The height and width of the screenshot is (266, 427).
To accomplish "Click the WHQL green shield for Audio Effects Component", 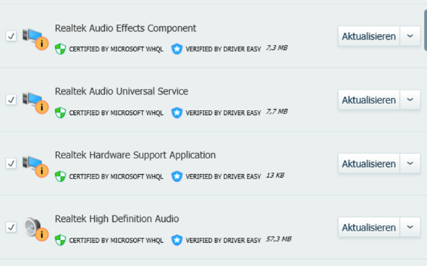I will 61,49.
